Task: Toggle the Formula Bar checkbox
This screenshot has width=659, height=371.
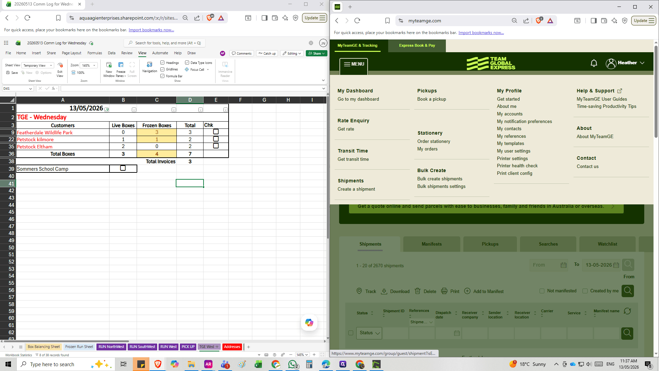Action: [162, 76]
